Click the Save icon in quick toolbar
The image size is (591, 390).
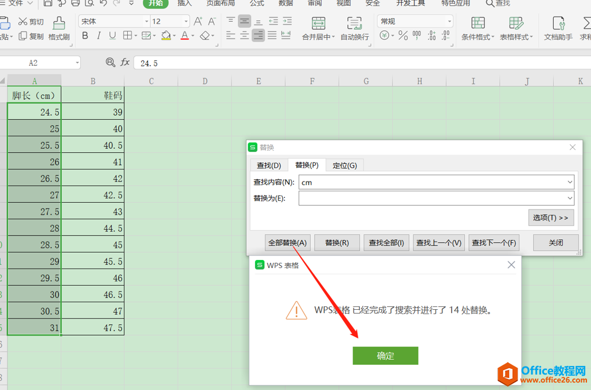pos(48,3)
